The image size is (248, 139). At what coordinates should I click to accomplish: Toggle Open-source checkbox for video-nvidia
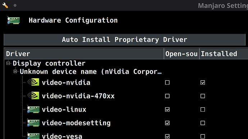pos(167,82)
